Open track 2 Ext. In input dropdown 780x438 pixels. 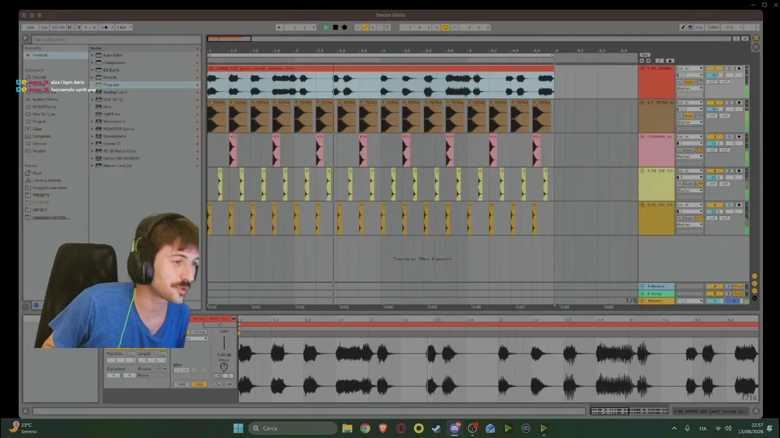690,102
